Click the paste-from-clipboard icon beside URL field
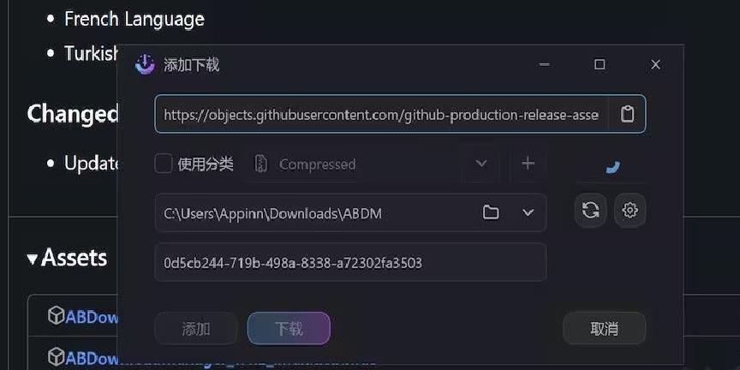The width and height of the screenshot is (740, 370). [627, 114]
